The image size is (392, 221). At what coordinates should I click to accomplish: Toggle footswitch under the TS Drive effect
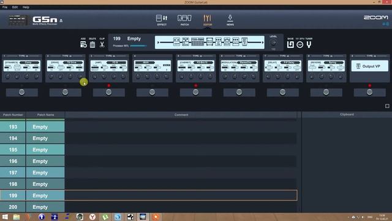coord(66,92)
